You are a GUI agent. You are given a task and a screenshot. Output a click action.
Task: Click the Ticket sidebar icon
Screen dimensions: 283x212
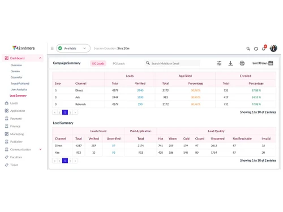click(7, 165)
